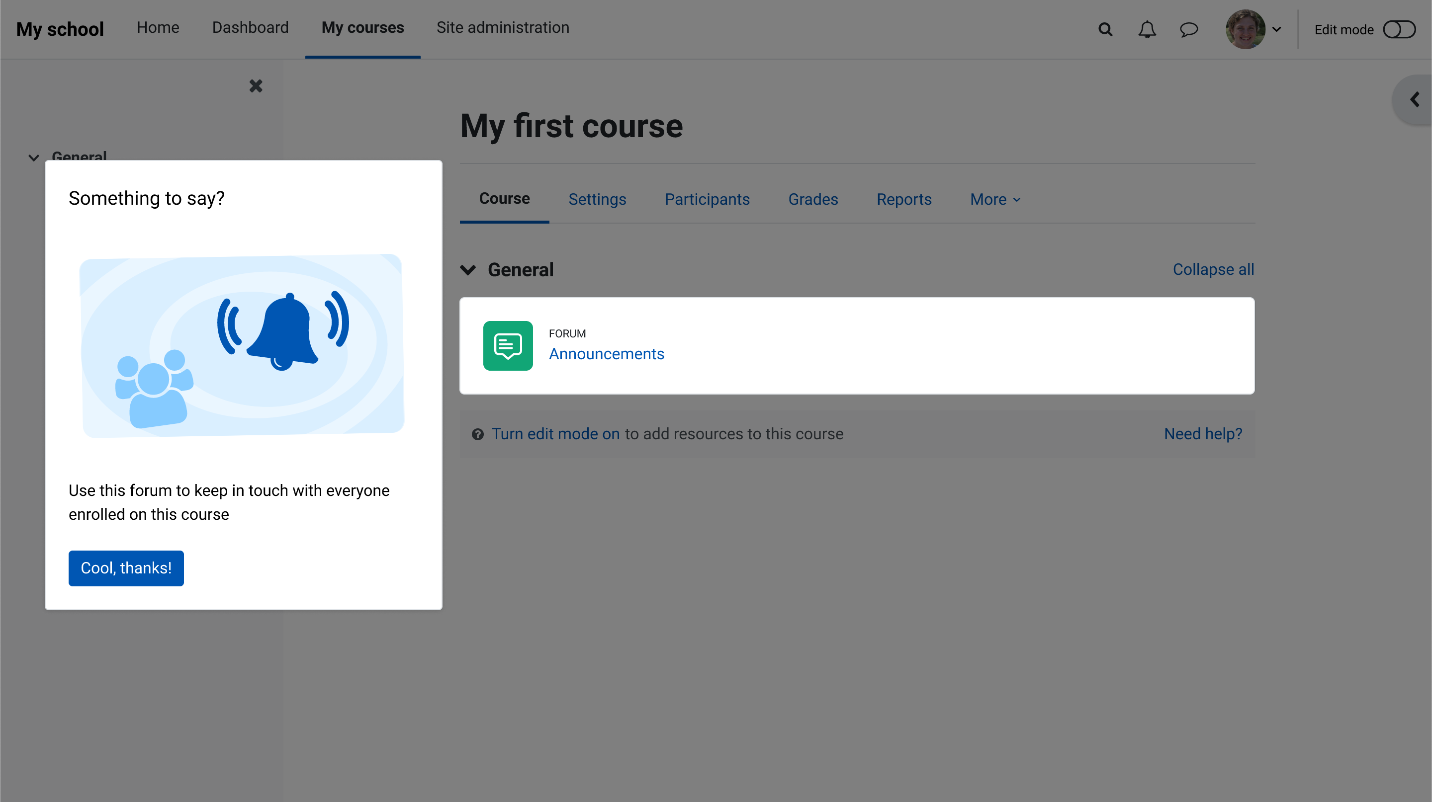1432x802 pixels.
Task: Open the Announcements forum link
Action: [x=607, y=354]
